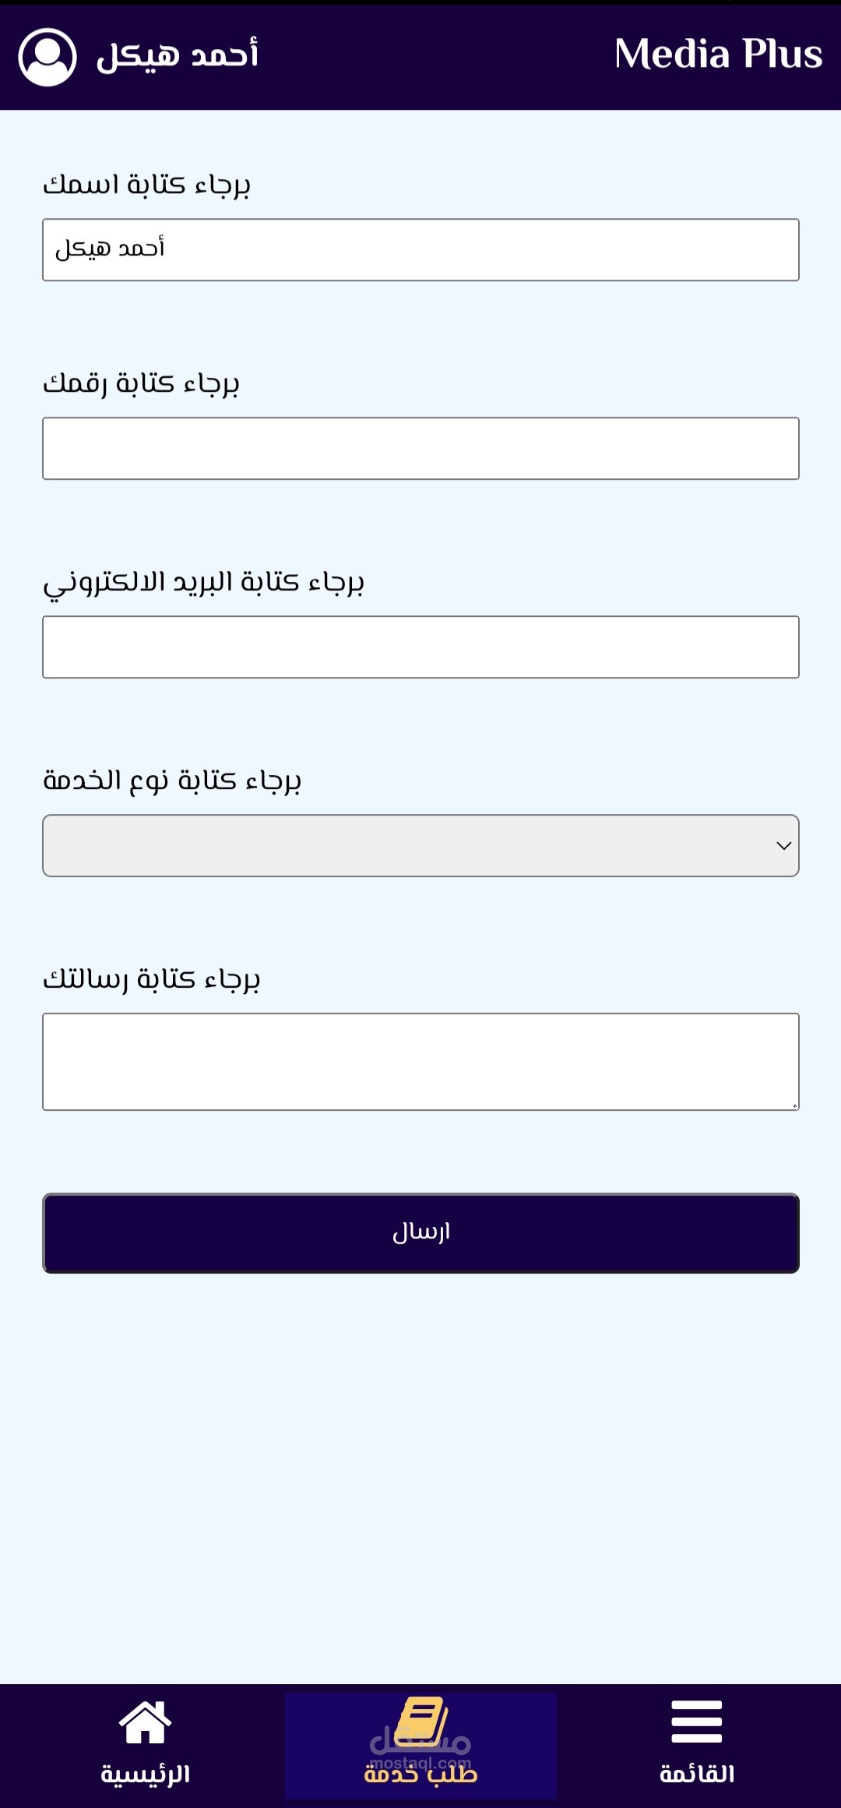Open the hamburger menu icon
Viewport: 841px width, 1808px height.
tap(696, 1722)
